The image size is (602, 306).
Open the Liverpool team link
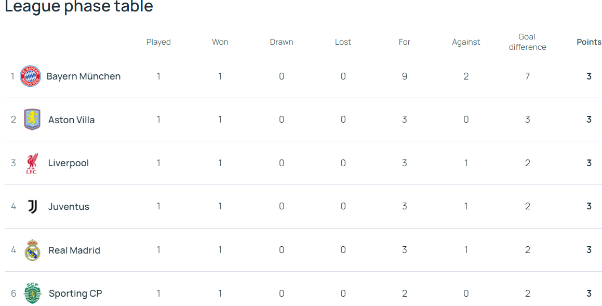(69, 163)
